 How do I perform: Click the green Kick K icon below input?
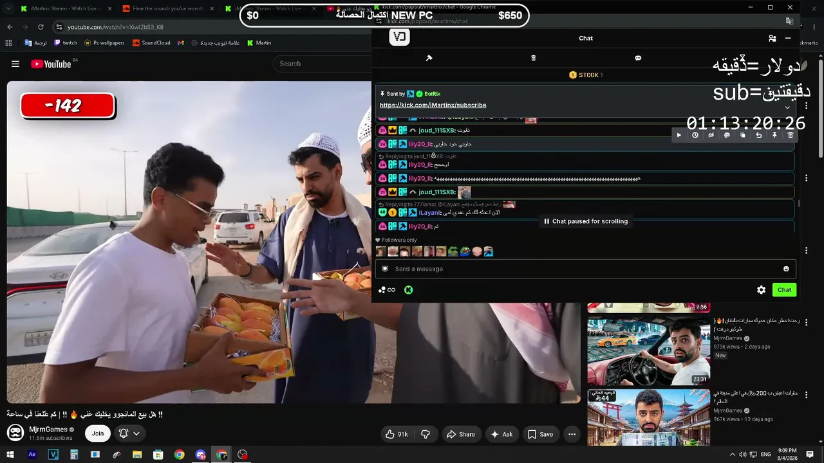[x=408, y=290]
